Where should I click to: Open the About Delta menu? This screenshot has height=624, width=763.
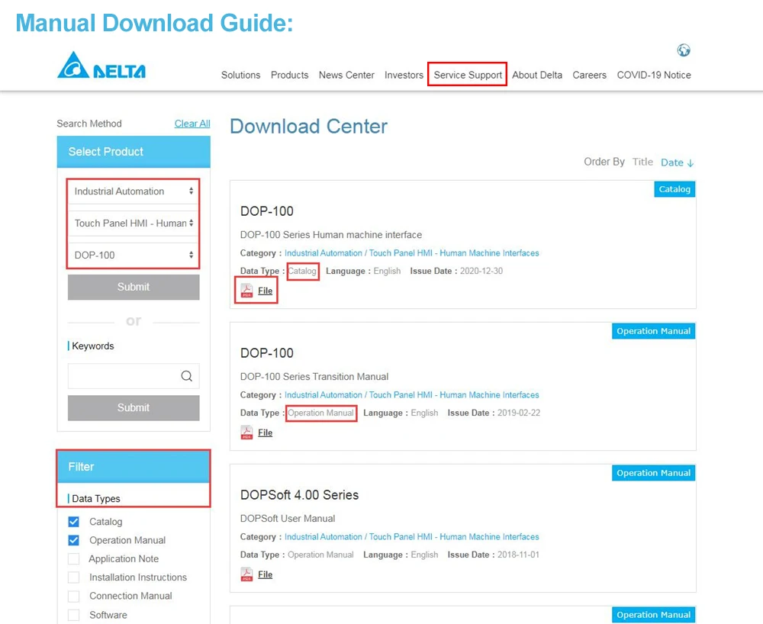click(x=536, y=75)
